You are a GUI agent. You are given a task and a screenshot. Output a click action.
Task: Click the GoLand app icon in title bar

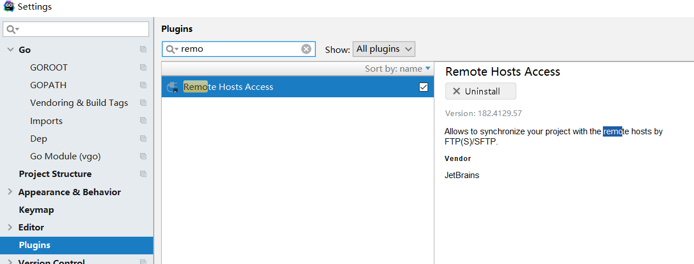[x=9, y=7]
